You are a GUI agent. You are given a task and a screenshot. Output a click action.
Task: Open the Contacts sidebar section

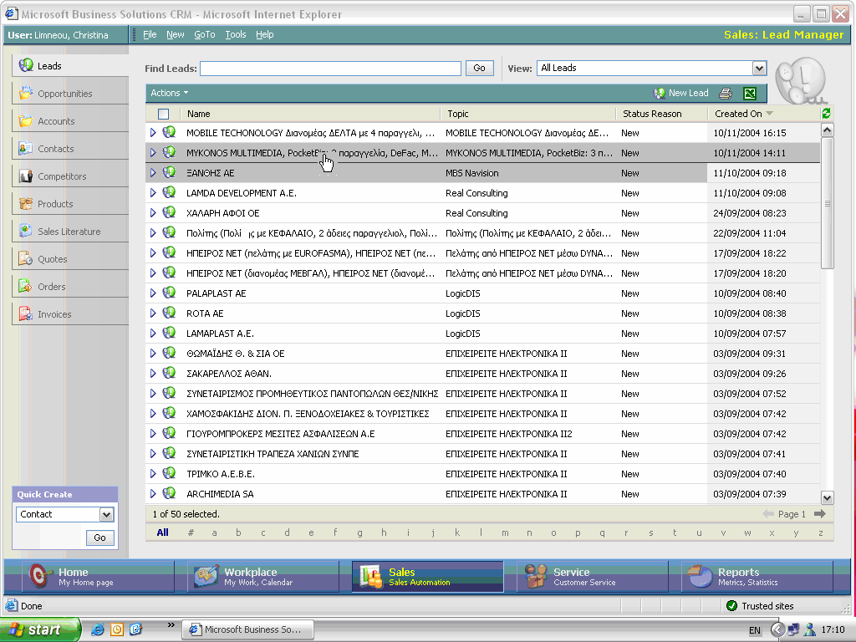coord(70,149)
